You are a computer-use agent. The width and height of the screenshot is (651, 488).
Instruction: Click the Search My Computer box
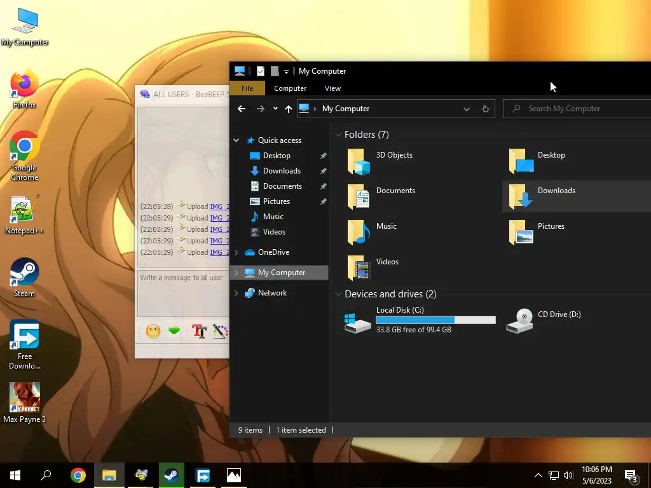[x=577, y=109]
